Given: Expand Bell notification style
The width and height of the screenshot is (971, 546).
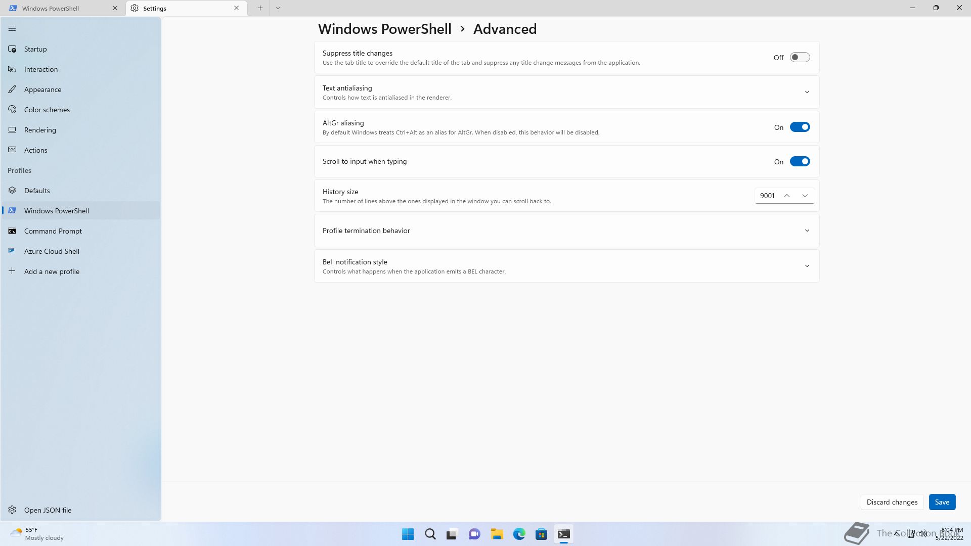Looking at the screenshot, I should coord(807,266).
